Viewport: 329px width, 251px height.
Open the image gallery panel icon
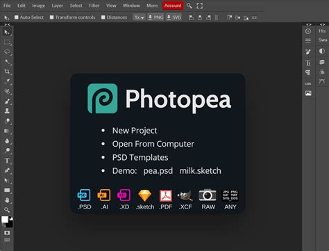pos(308,93)
